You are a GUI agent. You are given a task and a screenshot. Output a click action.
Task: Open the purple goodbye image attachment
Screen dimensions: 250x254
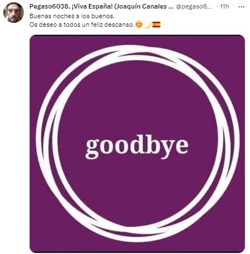137,144
